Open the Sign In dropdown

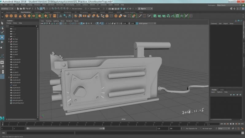[145, 9]
